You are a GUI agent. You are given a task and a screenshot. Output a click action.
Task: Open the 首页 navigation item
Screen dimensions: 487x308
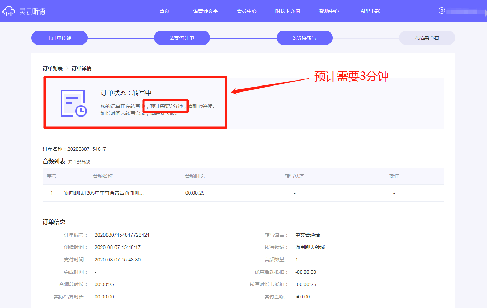pyautogui.click(x=164, y=11)
